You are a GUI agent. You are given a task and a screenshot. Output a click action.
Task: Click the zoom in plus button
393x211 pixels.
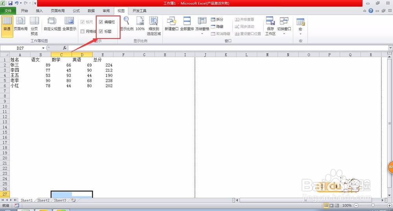(389, 206)
